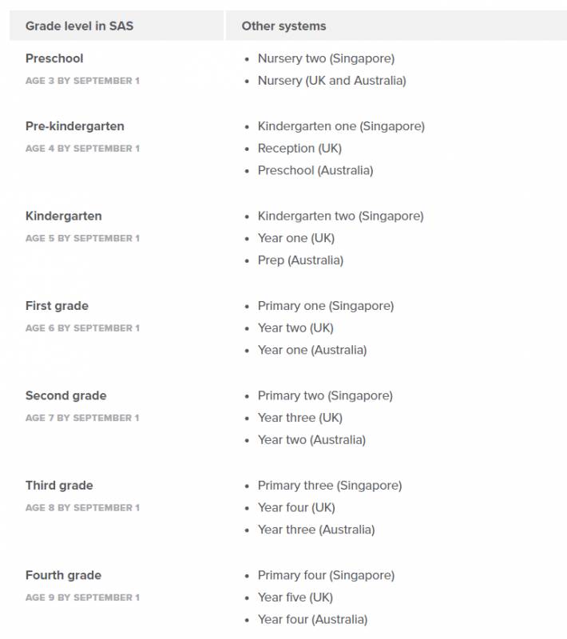
Task: Select the Fourth grade heading
Action: [x=63, y=575]
